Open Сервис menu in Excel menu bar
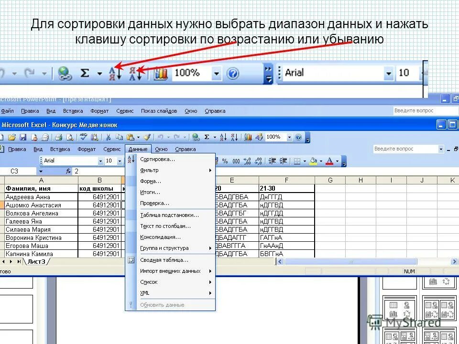The width and height of the screenshot is (459, 344). click(x=112, y=149)
